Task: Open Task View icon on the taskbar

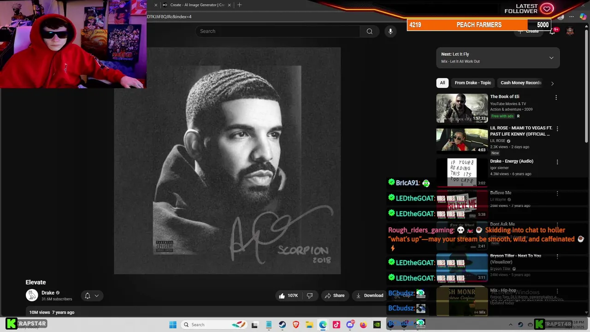Action: point(254,325)
